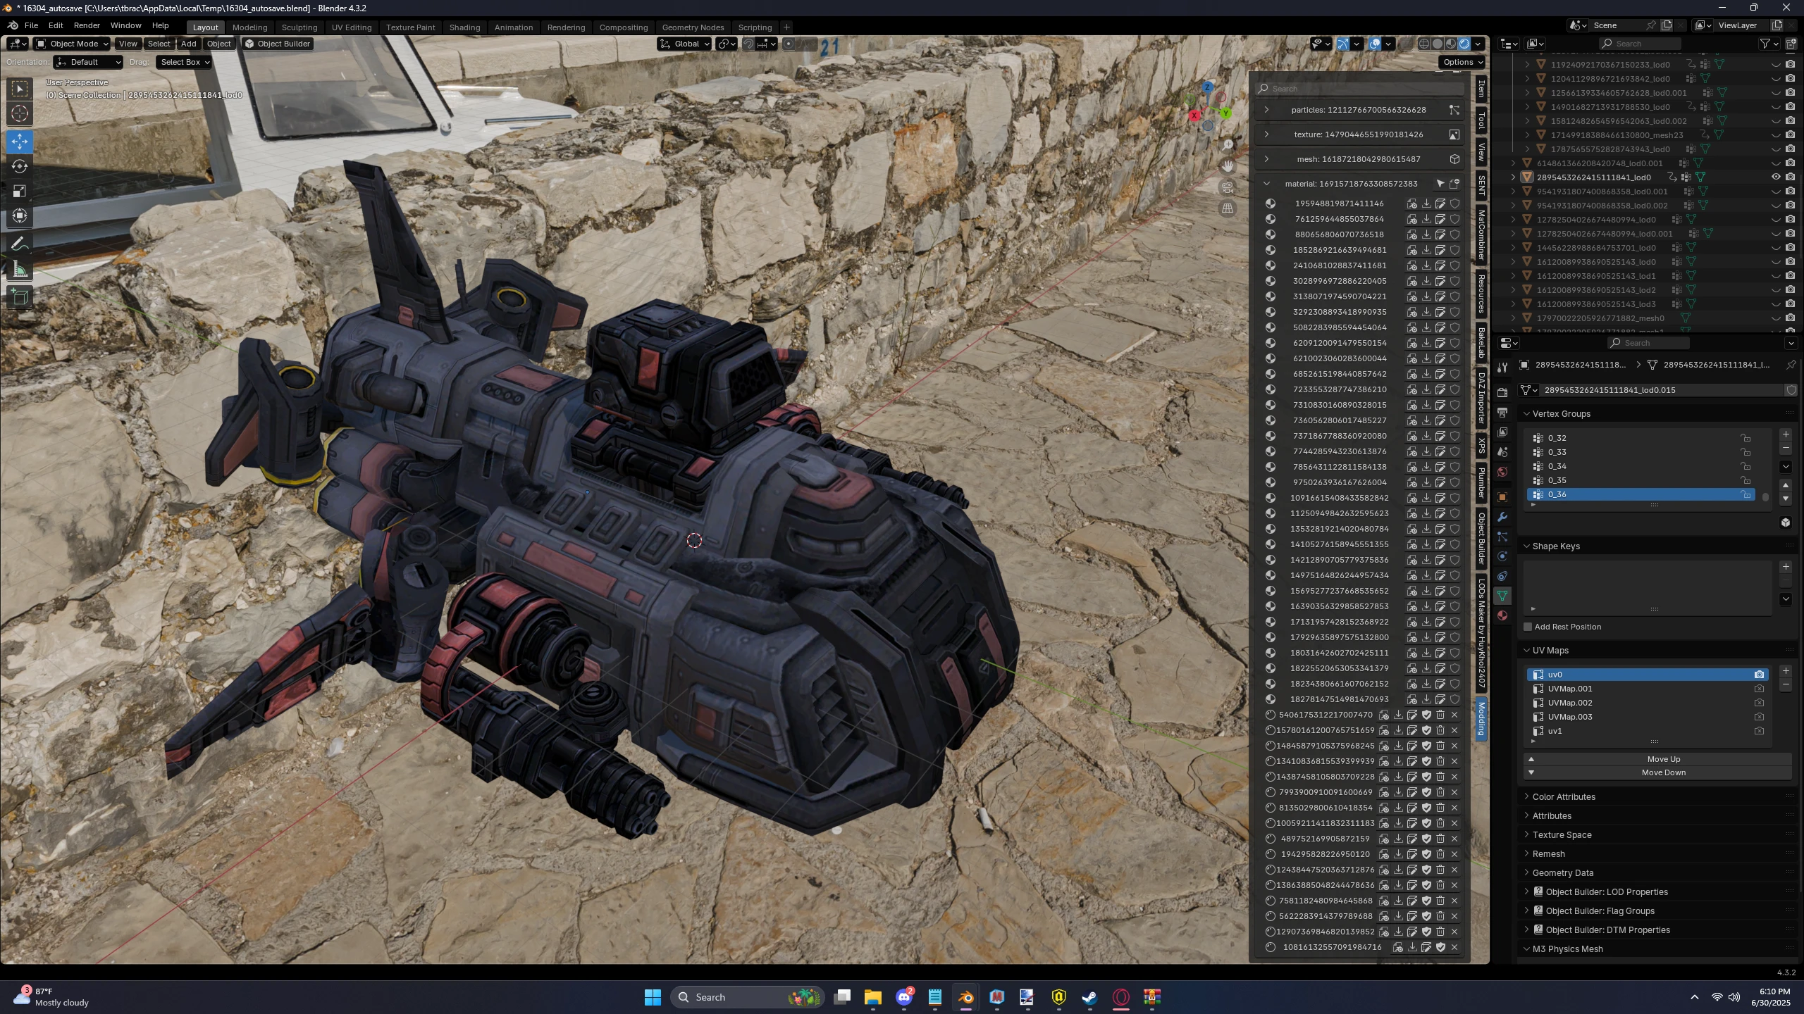Screen dimensions: 1804x1014
Task: Open the Object Constraints properties tab
Action: 1502,576
